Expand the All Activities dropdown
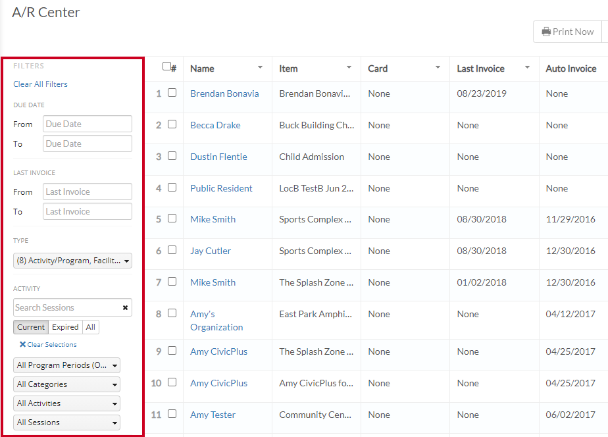Screen dimensions: 608x437 tap(66, 403)
